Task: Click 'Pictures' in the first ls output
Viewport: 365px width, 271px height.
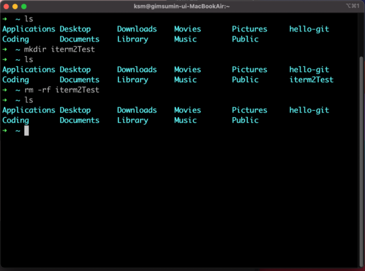Action: (x=250, y=29)
